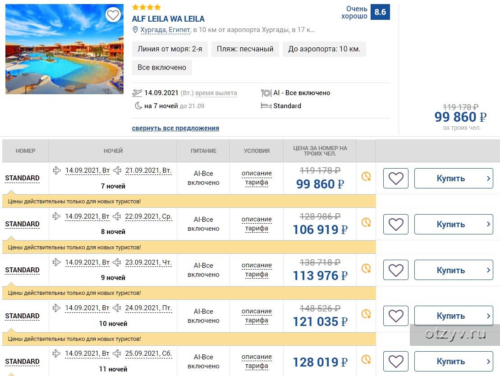Select the Пляж: песчаный tag

pos(245,49)
